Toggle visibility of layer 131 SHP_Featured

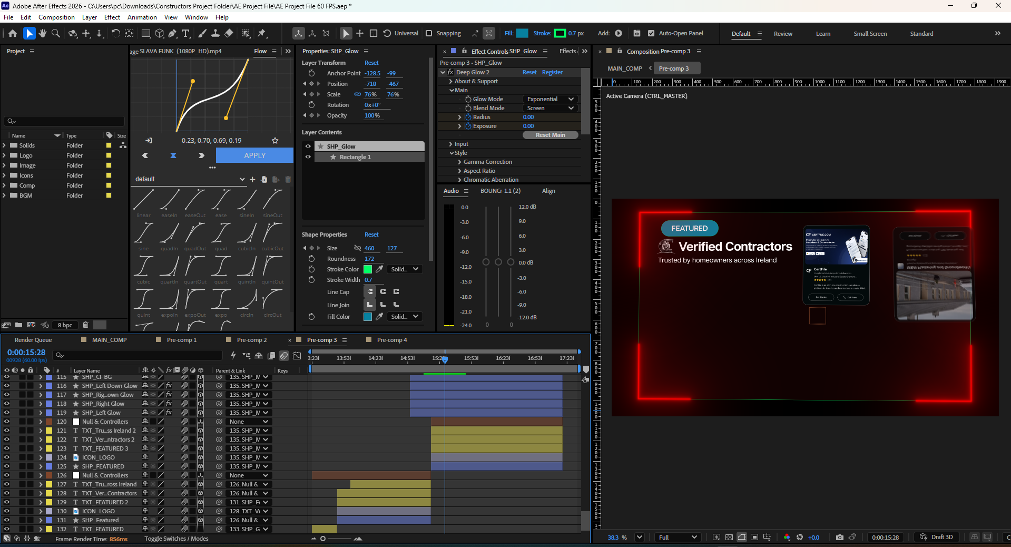click(x=7, y=520)
